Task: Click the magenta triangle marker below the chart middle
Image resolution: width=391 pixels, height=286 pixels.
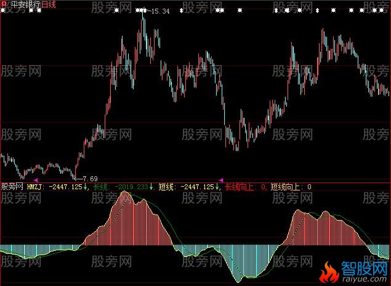Action: point(221,180)
